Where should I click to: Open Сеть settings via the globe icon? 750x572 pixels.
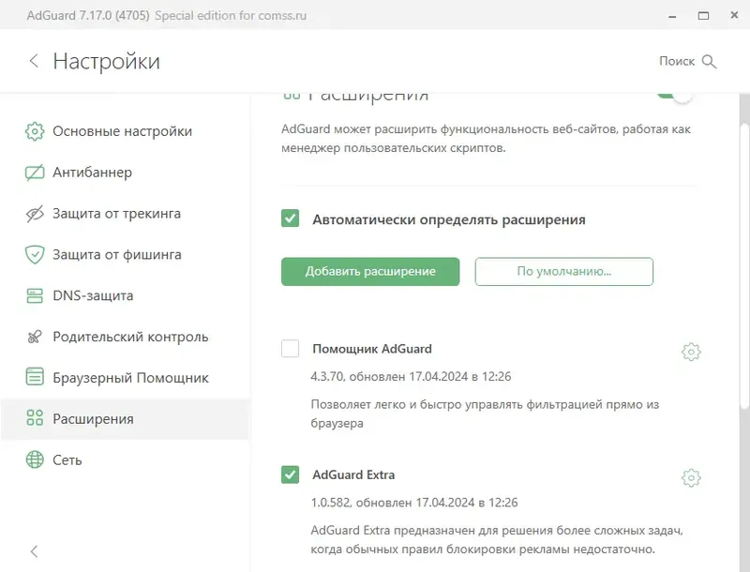(35, 459)
